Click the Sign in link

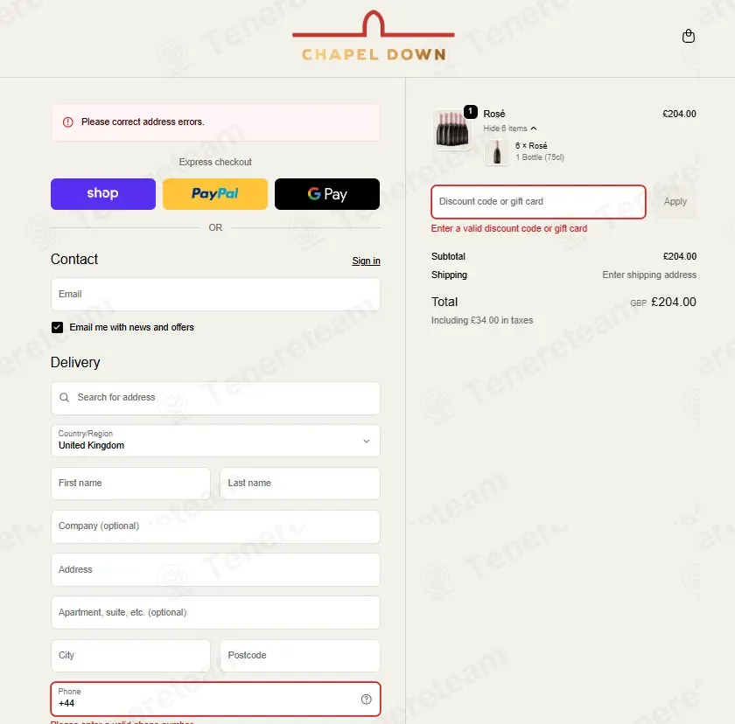click(x=366, y=261)
